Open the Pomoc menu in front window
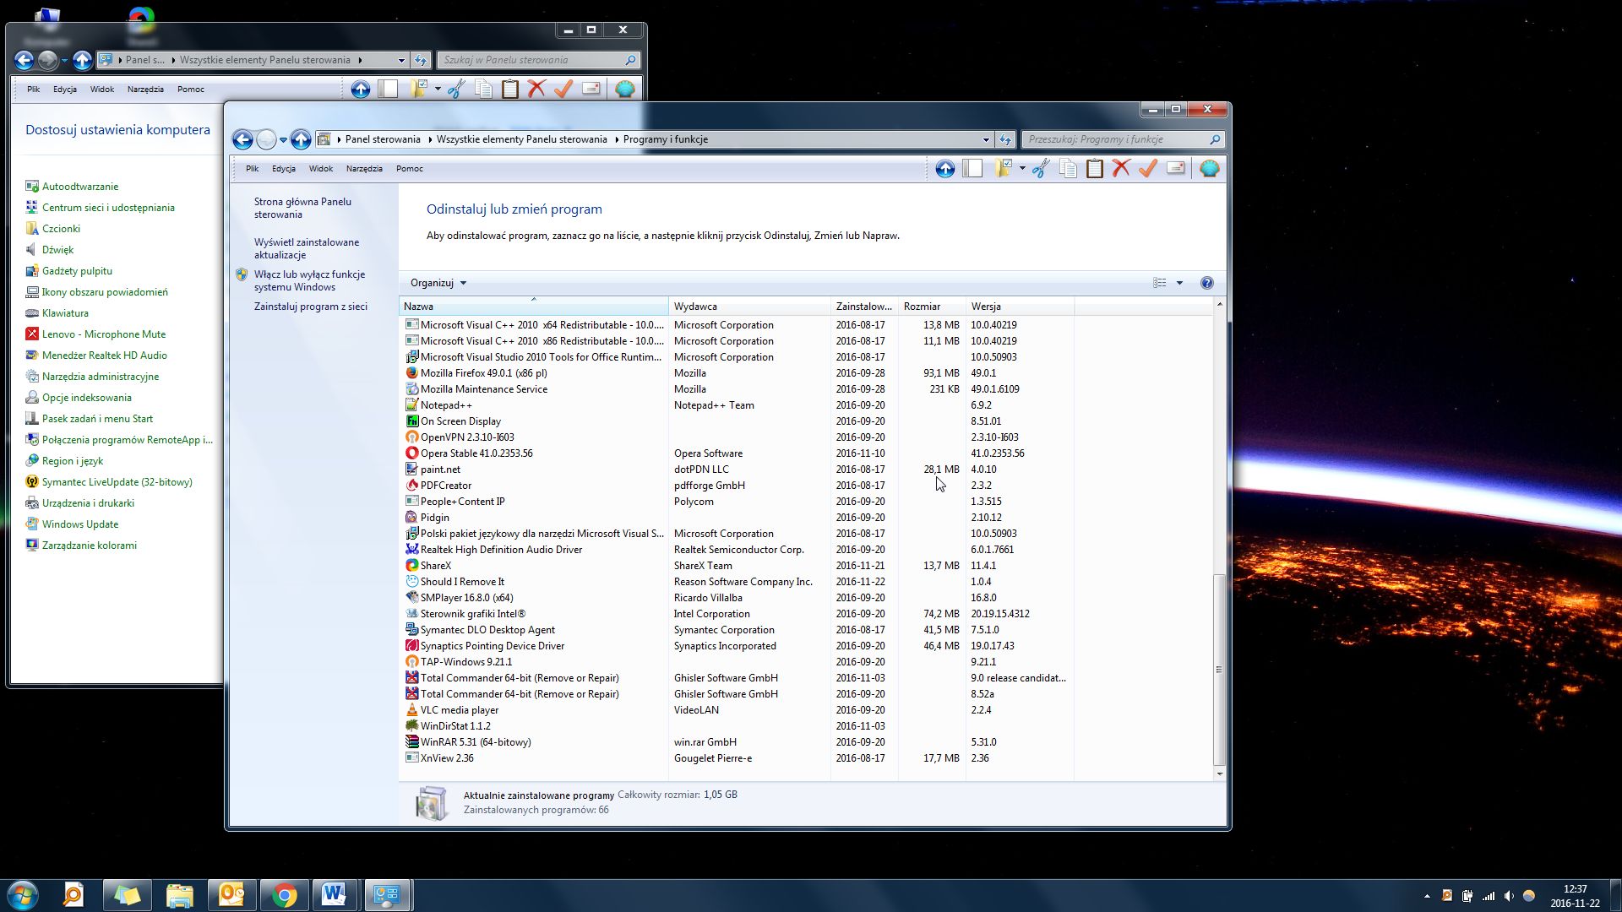 [410, 169]
